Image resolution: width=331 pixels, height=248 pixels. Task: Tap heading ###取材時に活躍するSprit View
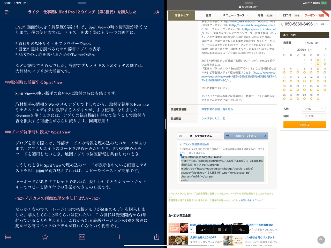click(34, 82)
